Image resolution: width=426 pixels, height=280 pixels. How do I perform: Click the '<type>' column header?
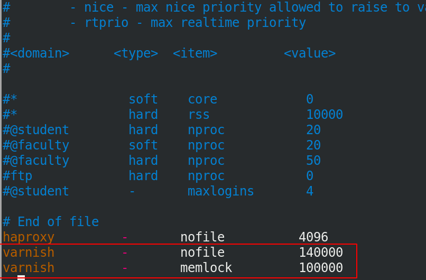[x=136, y=53]
